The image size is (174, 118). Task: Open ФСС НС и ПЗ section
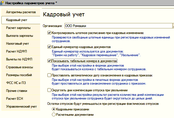[21, 83]
